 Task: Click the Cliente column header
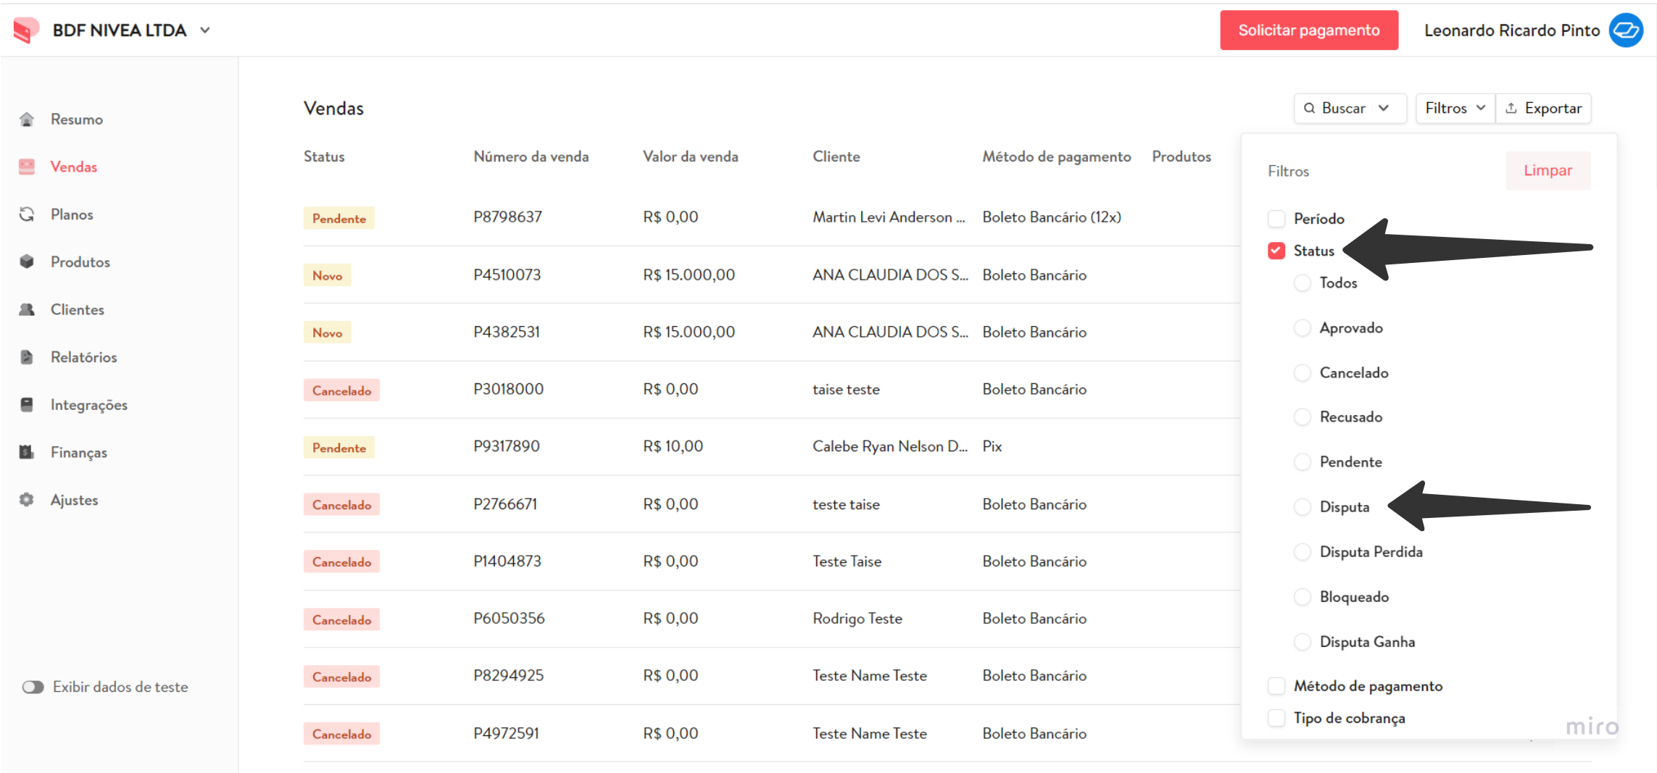click(x=836, y=156)
